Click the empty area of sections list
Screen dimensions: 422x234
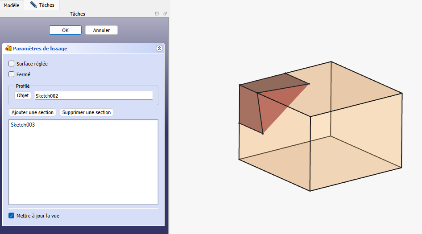pos(83,169)
